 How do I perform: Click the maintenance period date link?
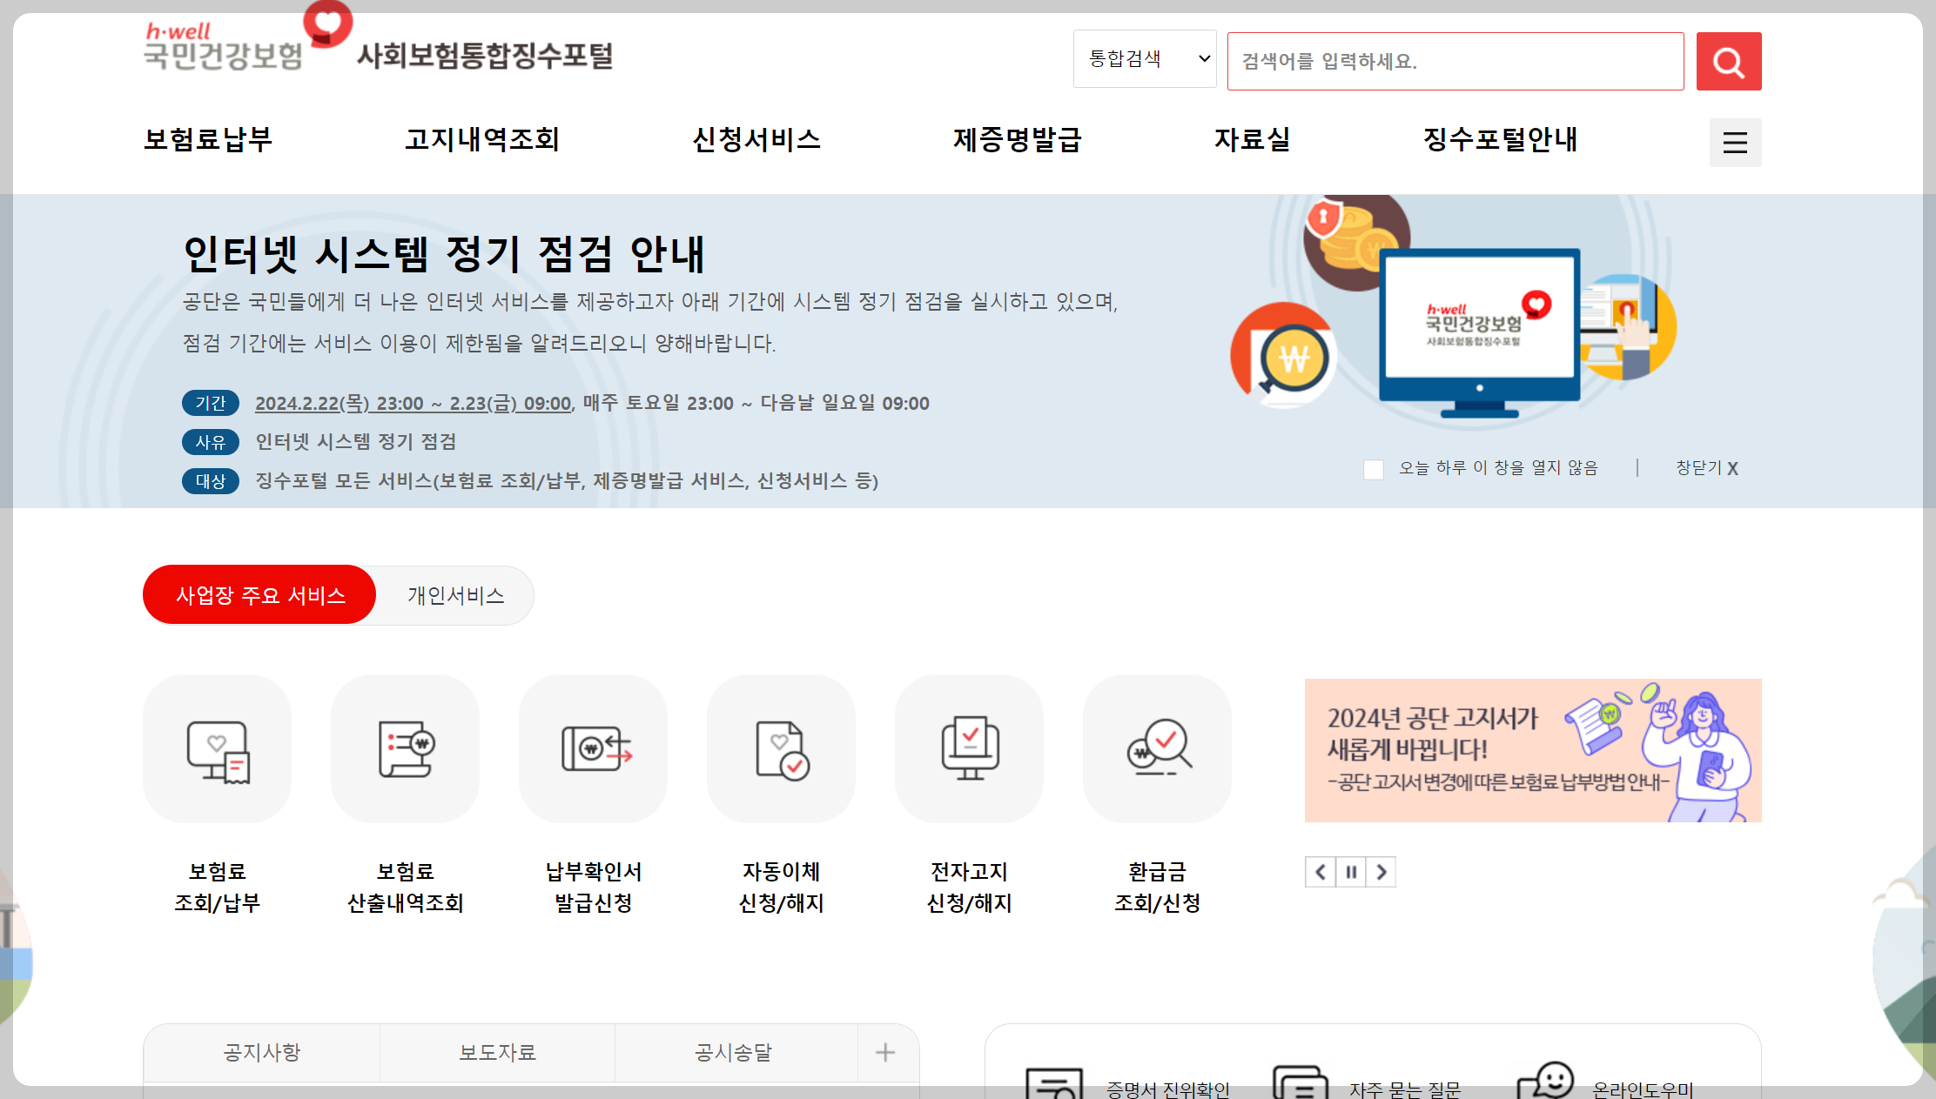point(413,404)
